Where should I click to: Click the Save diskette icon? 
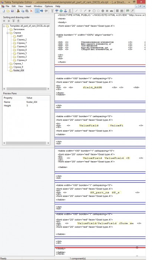[12, 11]
